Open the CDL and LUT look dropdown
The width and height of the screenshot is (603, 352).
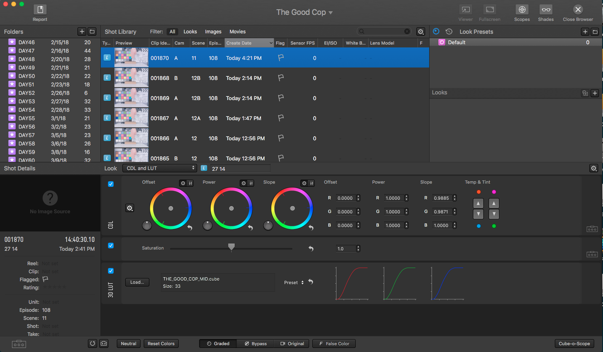pyautogui.click(x=159, y=168)
